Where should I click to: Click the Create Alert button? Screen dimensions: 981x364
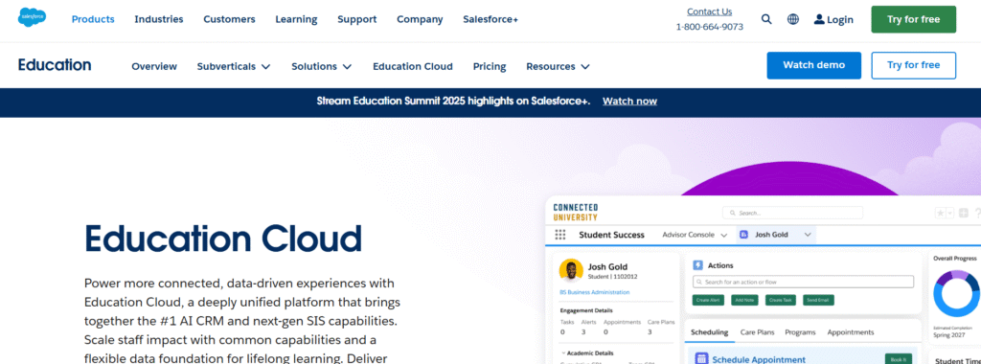click(708, 300)
